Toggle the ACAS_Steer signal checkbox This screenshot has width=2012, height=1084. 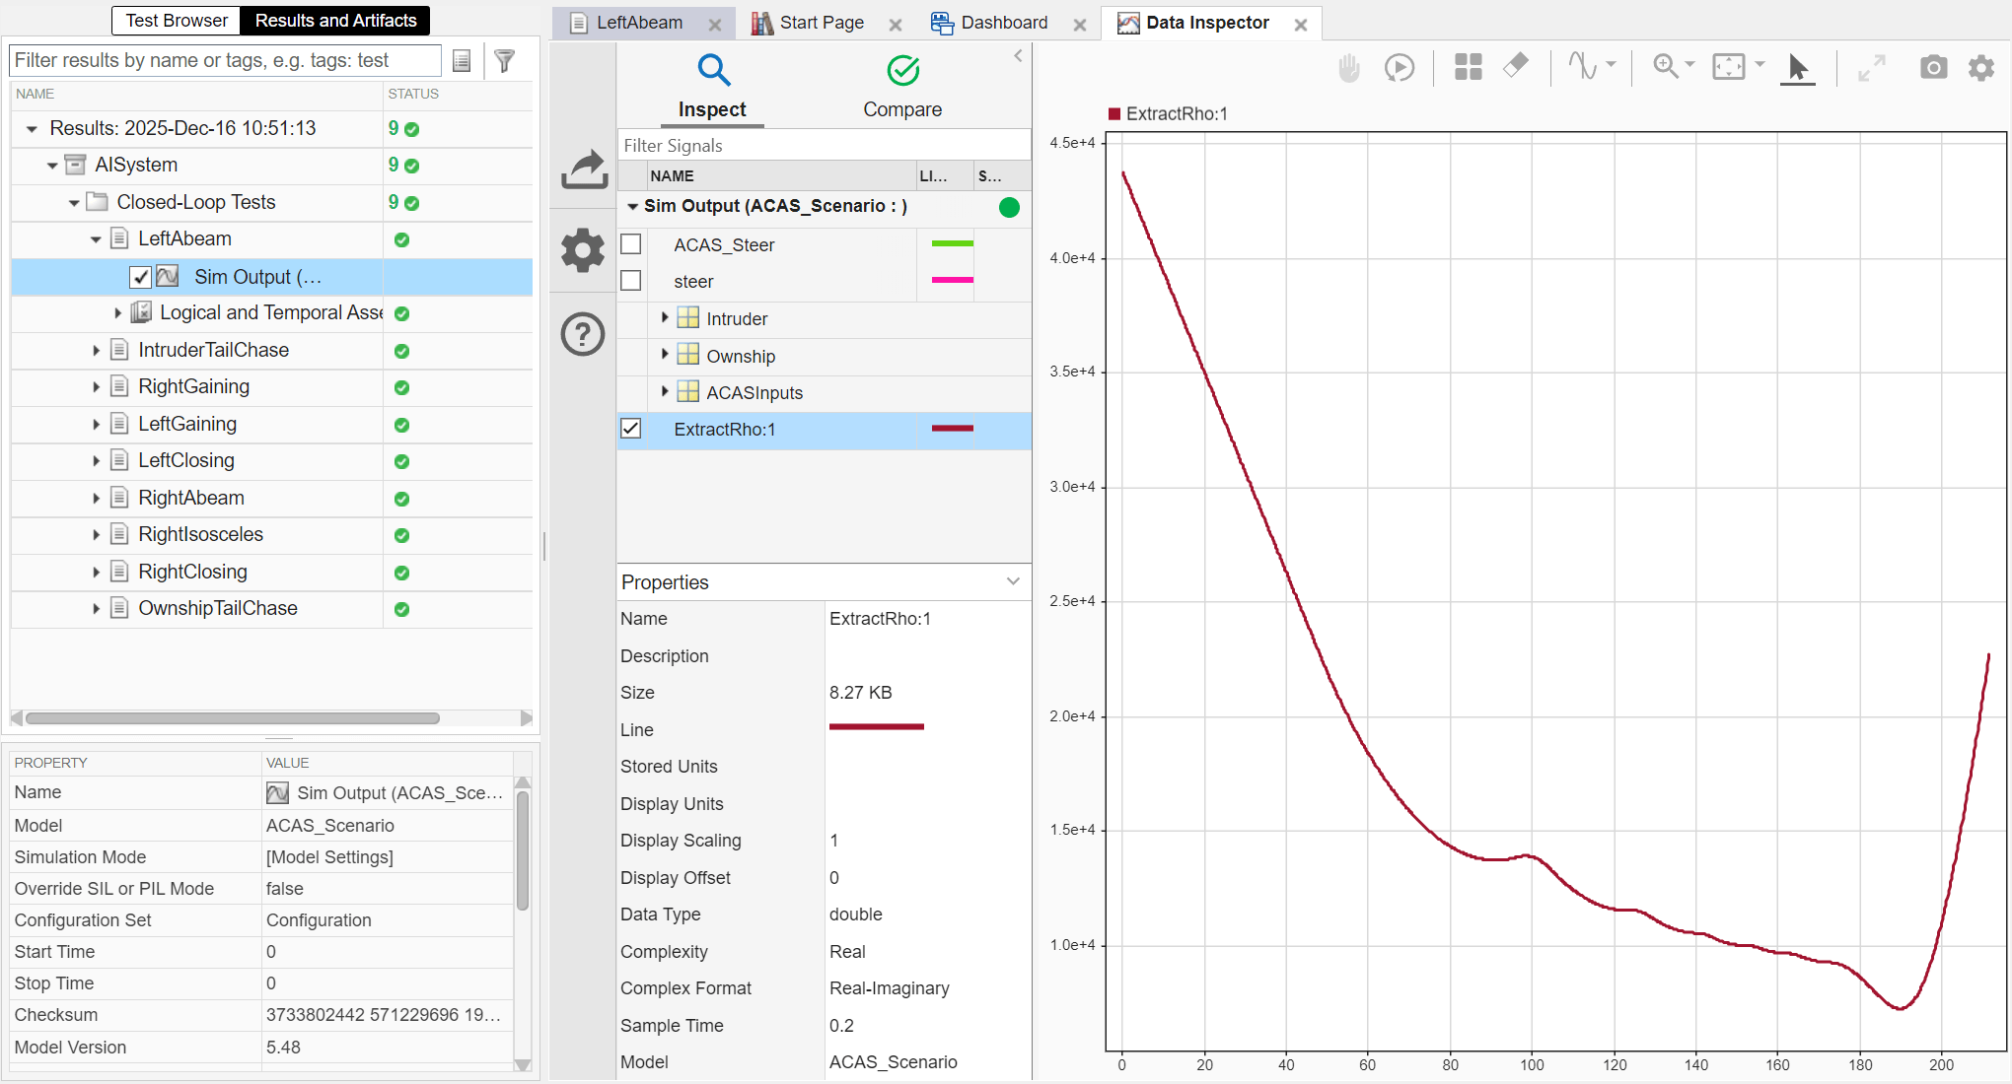tap(631, 243)
